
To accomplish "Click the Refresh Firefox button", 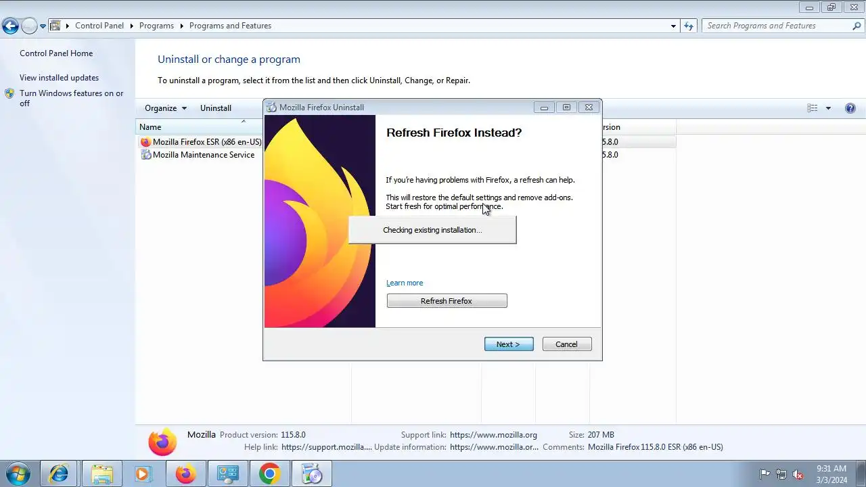I will [x=447, y=301].
